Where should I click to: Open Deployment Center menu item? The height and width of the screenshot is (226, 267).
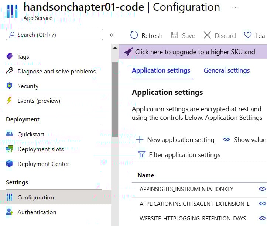[43, 164]
